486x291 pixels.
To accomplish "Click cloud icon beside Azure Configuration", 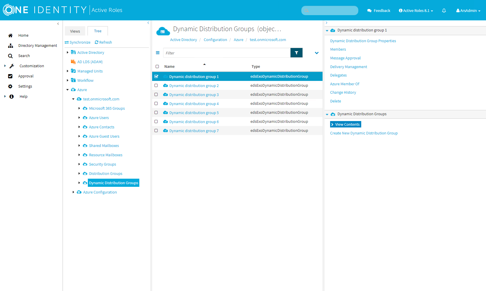I will click(x=79, y=192).
